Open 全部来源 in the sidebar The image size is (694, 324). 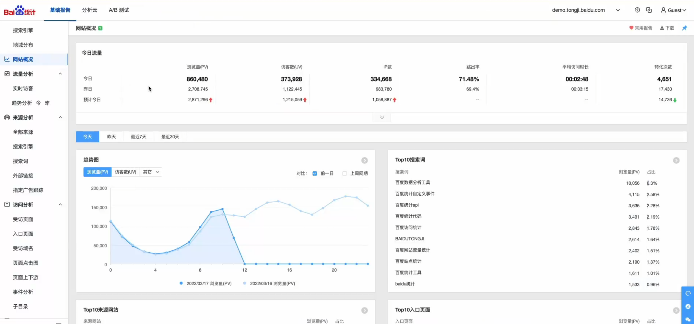[x=23, y=132]
